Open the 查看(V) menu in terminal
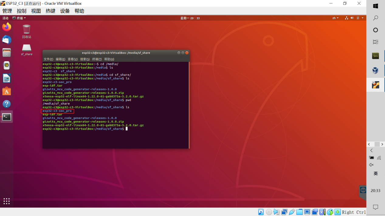Viewport: 385px width, 216px height. [73, 59]
